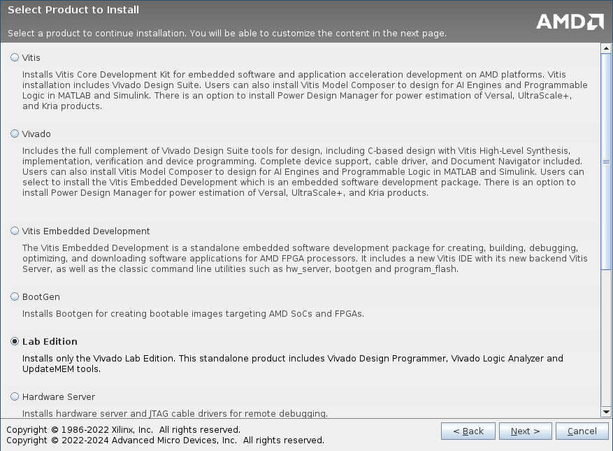Screen dimensions: 613x451
Task: Click the Vitis Embedded Development description text
Action: 305,259
